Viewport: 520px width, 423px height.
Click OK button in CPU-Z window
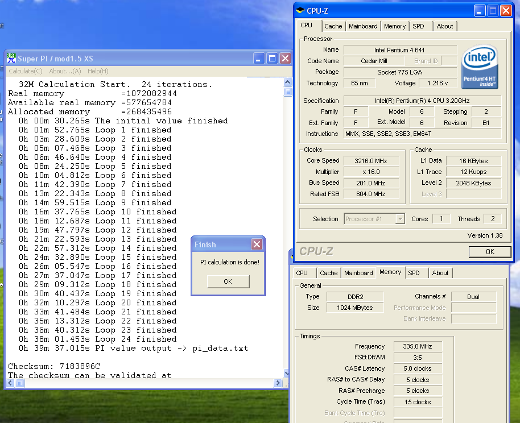490,252
